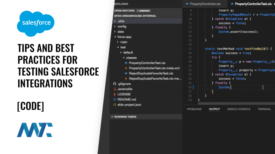Collapse the test folder arrow
275x154 pixels.
click(x=118, y=47)
